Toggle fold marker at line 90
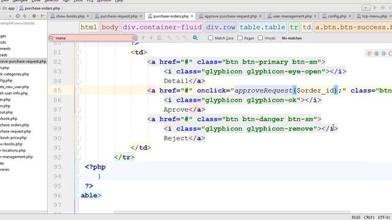 point(79,138)
